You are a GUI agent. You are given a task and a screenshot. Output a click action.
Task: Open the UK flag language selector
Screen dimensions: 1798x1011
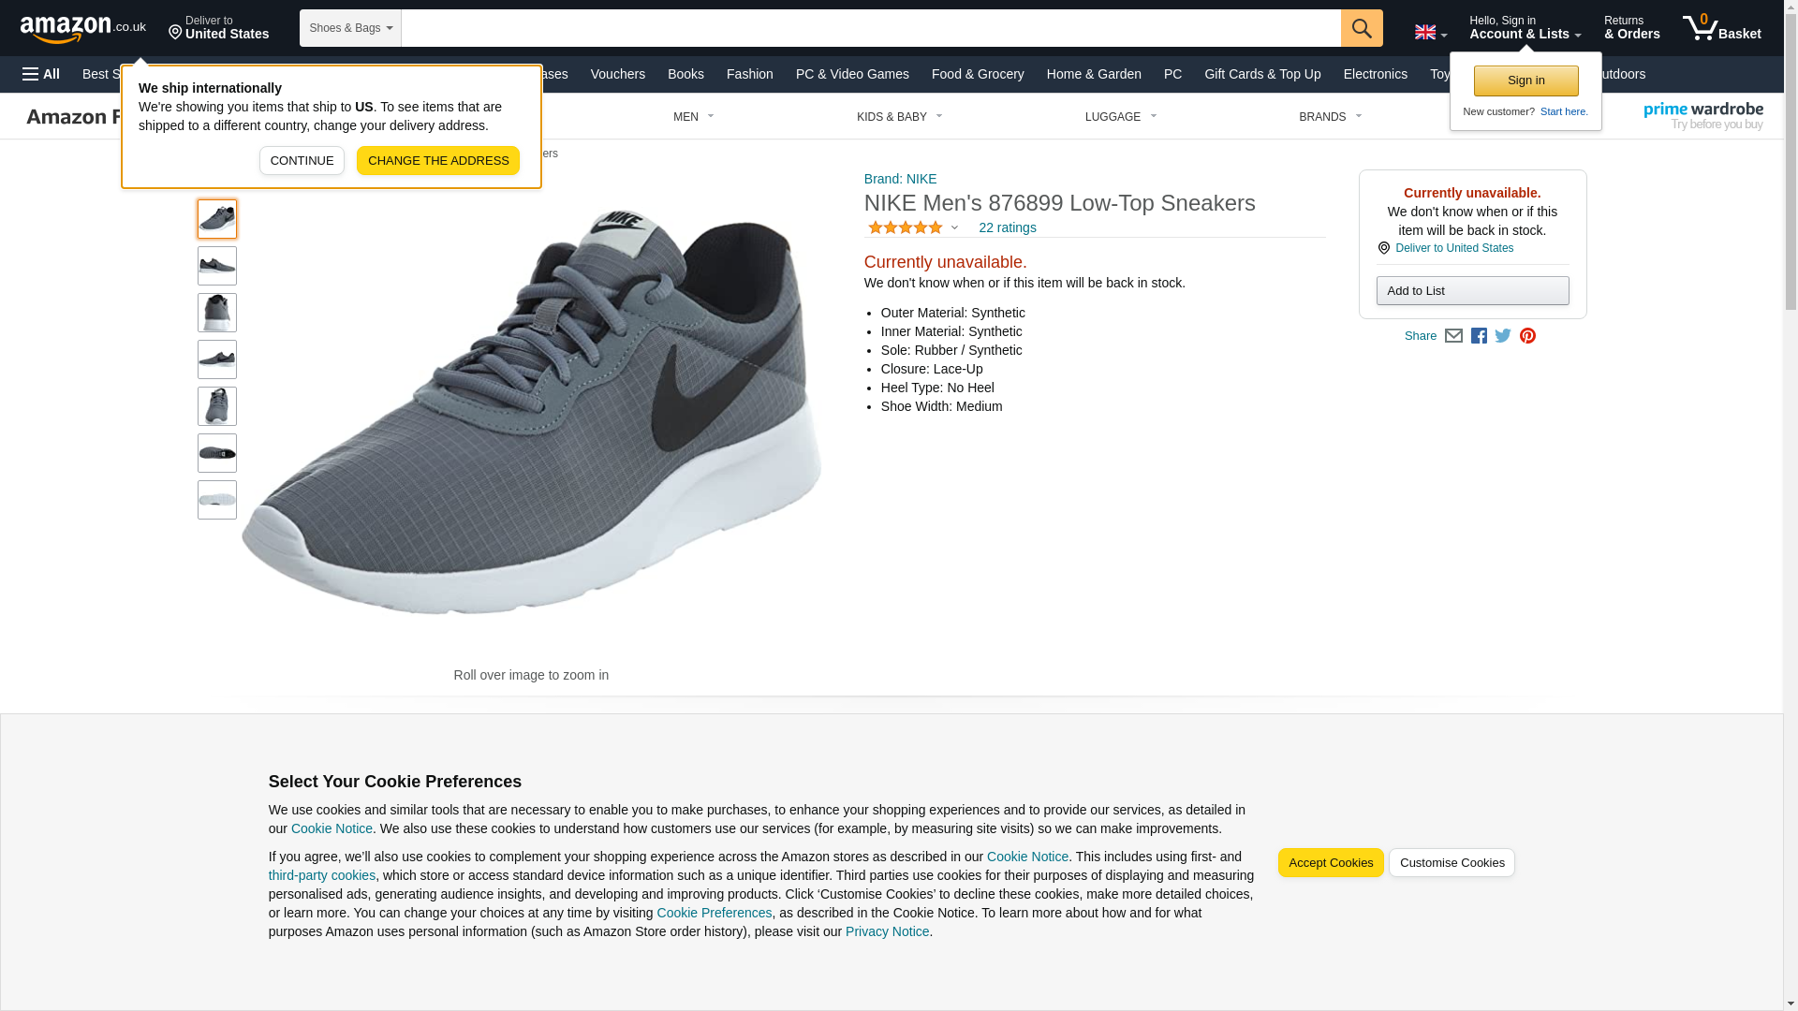point(1430,32)
